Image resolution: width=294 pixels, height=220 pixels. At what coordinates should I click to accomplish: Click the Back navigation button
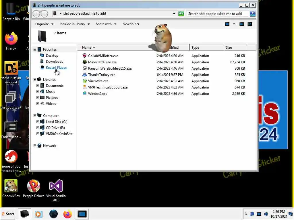pyautogui.click(x=36, y=14)
